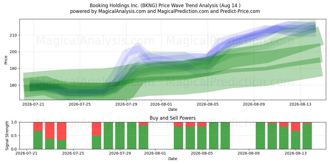This screenshot has height=165, width=330.
Task: Click the 0.0 signal strength tick label
Action: pyautogui.click(x=15, y=149)
